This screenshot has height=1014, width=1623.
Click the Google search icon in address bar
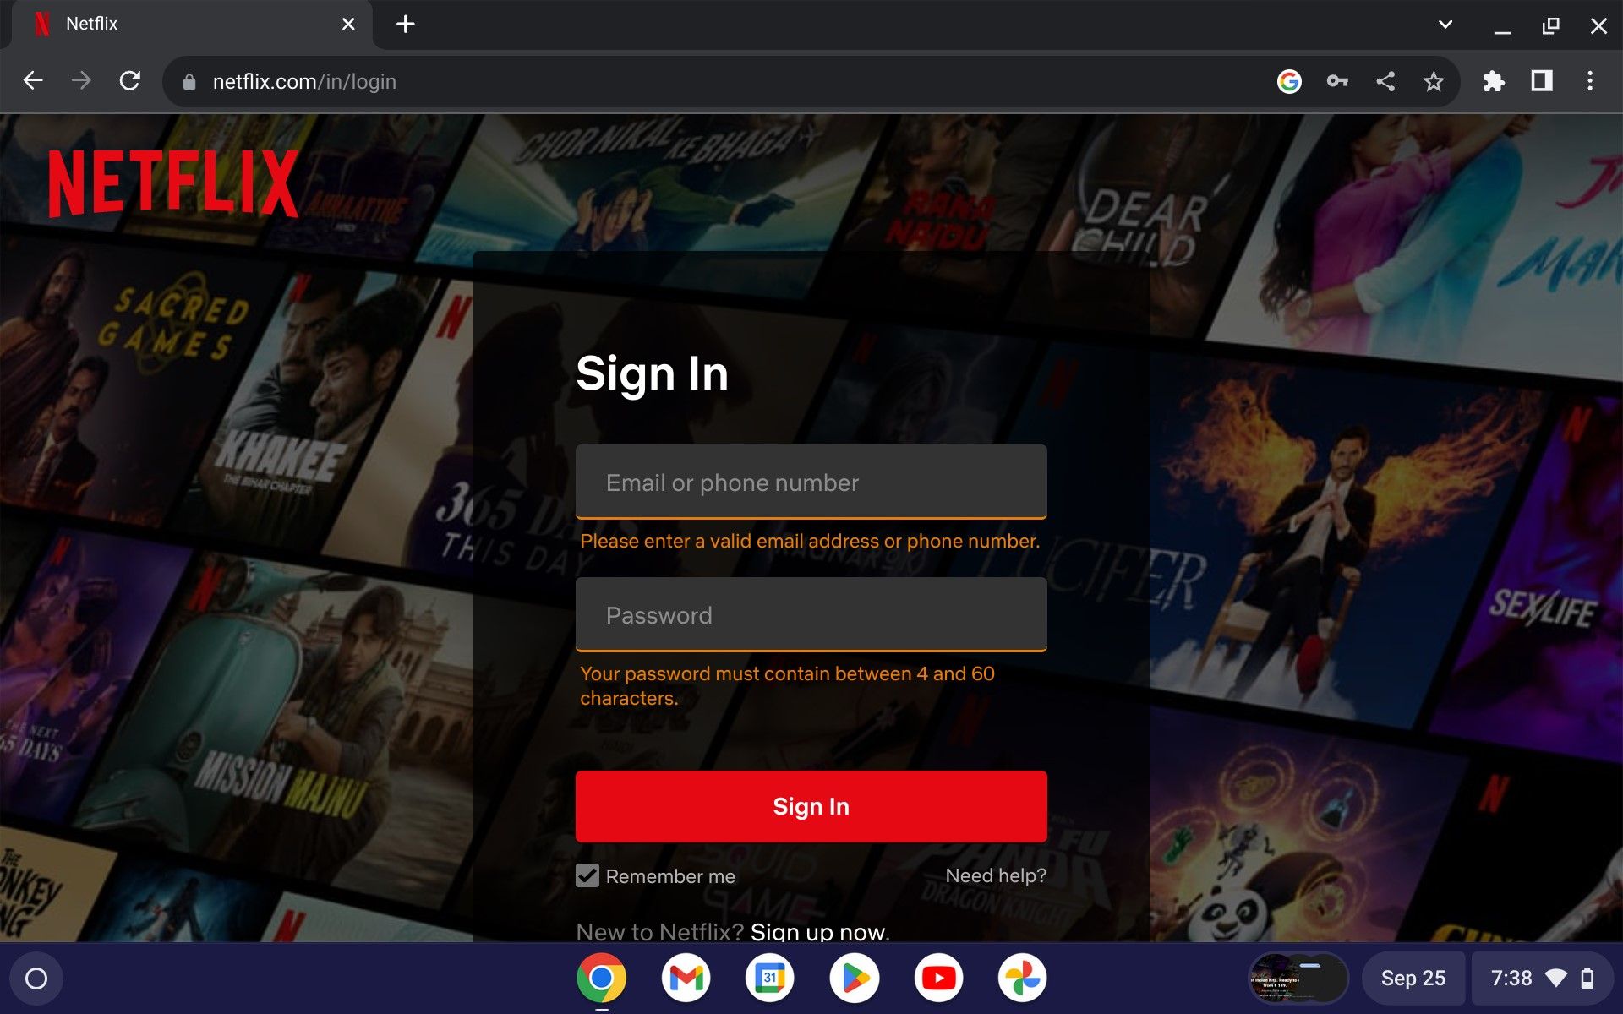click(1289, 80)
